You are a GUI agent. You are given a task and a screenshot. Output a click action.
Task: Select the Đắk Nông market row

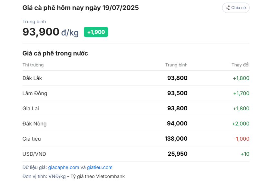click(x=136, y=124)
